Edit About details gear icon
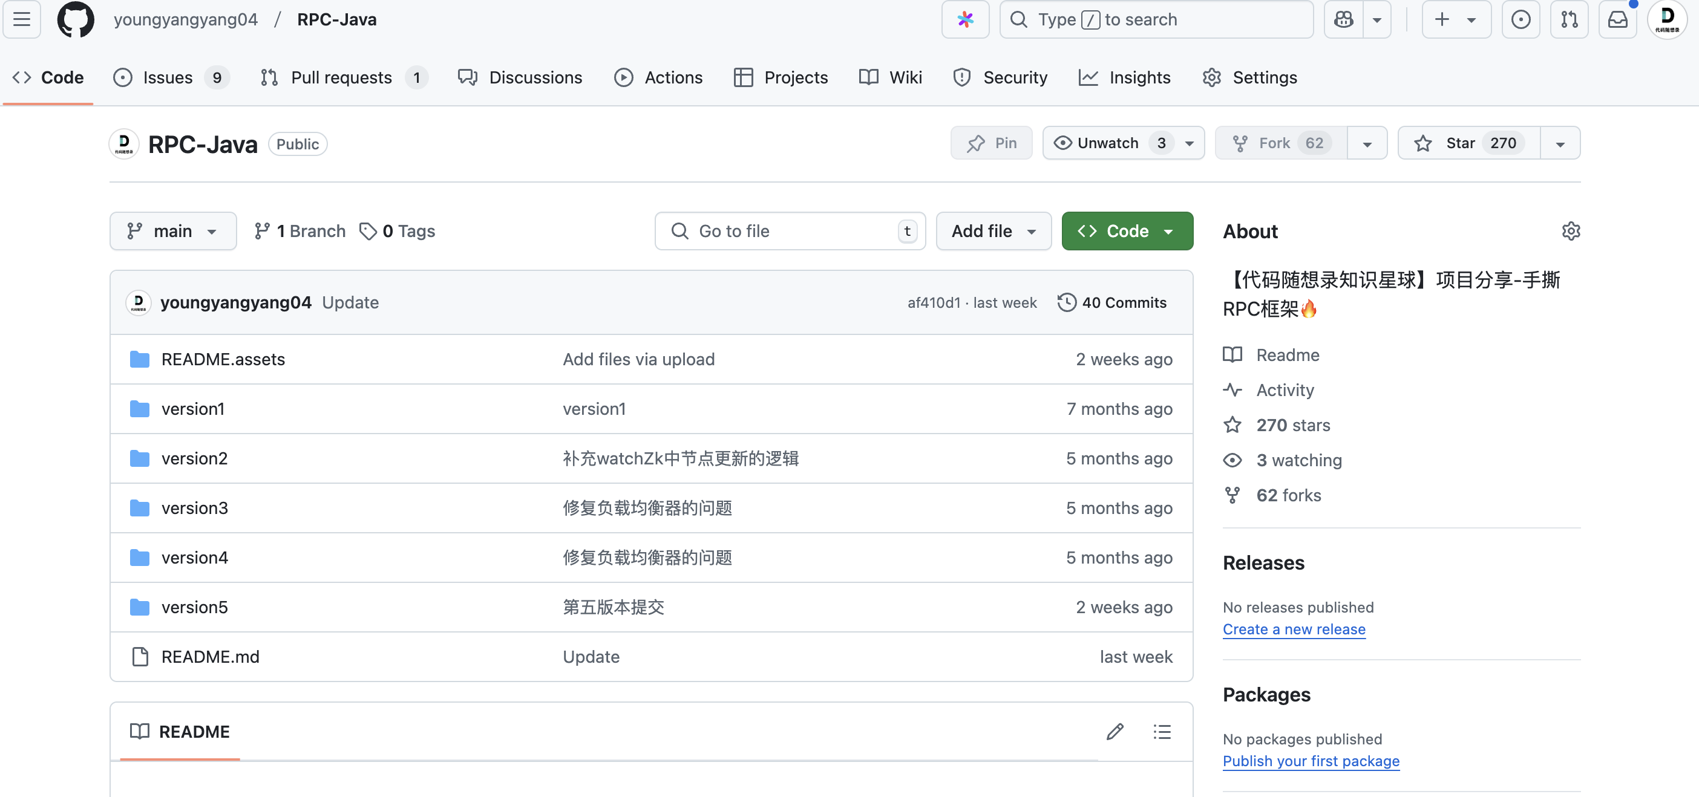This screenshot has height=797, width=1699. 1570,231
